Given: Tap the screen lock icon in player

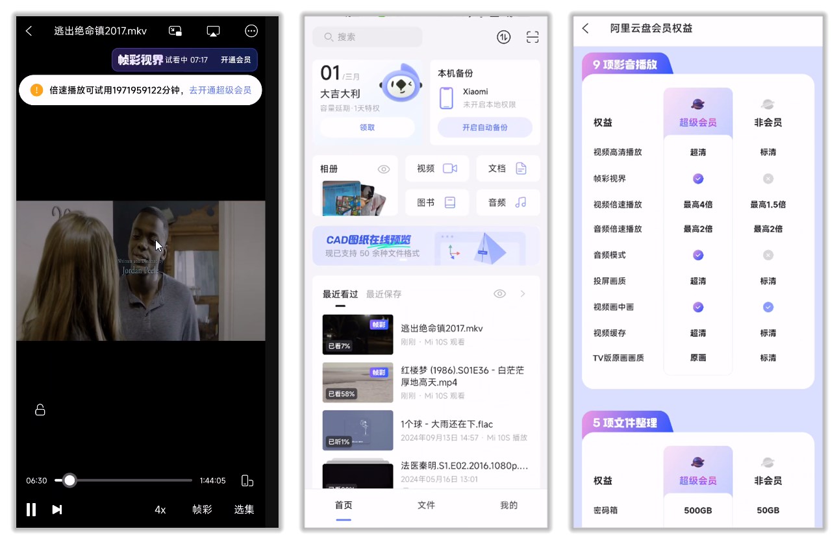Looking at the screenshot, I should pos(40,410).
